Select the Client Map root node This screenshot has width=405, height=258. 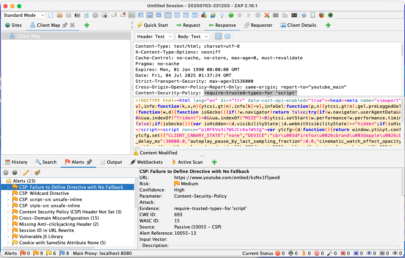tap(66, 36)
